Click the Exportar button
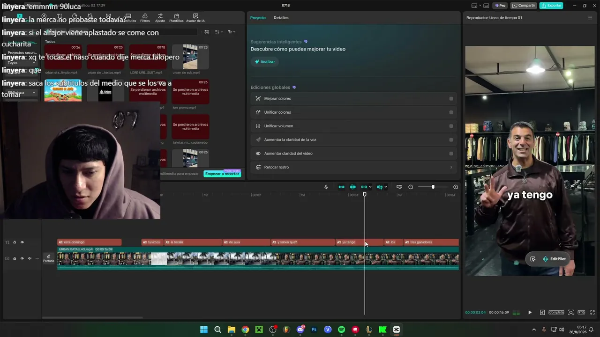 coord(551,6)
